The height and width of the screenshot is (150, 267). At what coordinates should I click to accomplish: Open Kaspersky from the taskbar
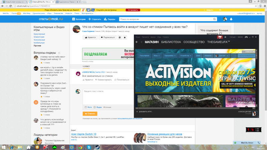(x=46, y=147)
